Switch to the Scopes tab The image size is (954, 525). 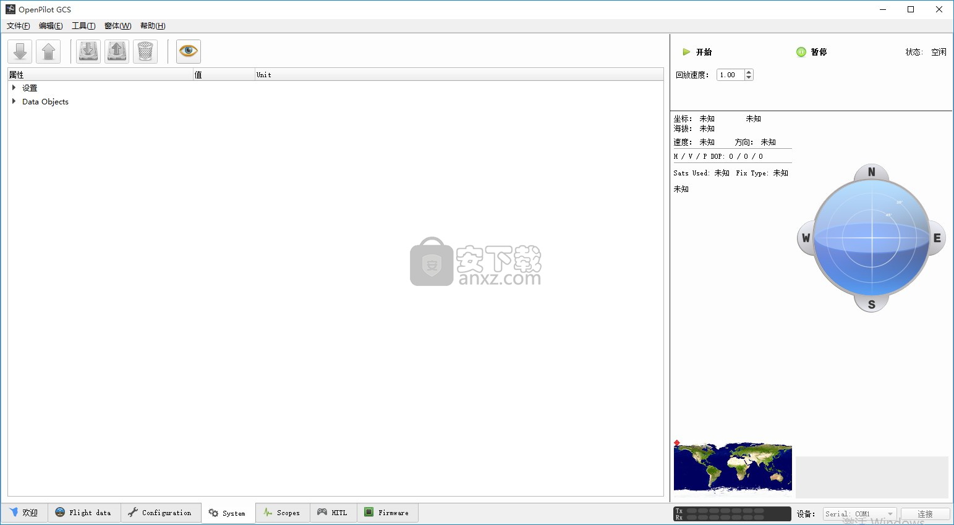pyautogui.click(x=282, y=513)
